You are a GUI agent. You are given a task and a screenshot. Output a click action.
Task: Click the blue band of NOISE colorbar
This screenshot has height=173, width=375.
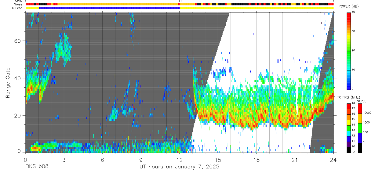360,138
